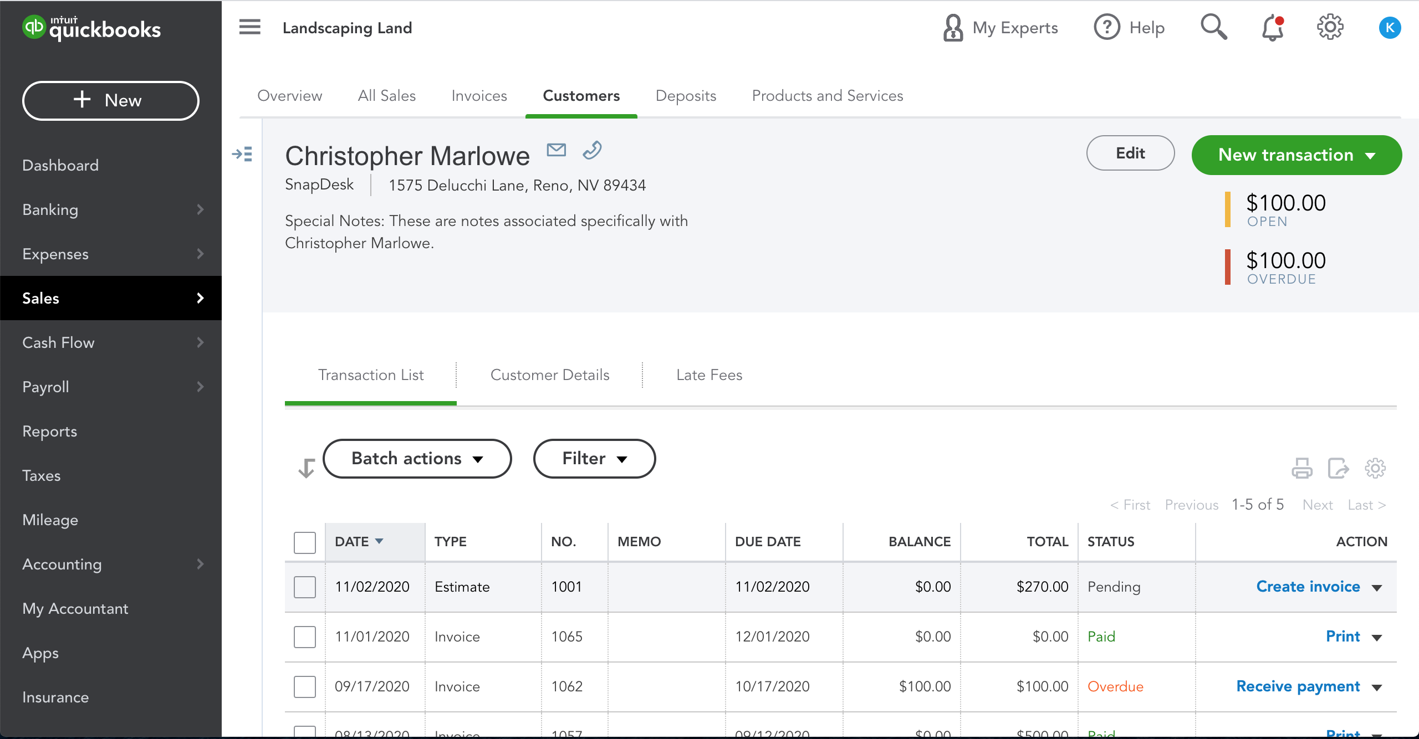Viewport: 1419px width, 739px height.
Task: Click the Landscaping Land company name
Action: (347, 28)
